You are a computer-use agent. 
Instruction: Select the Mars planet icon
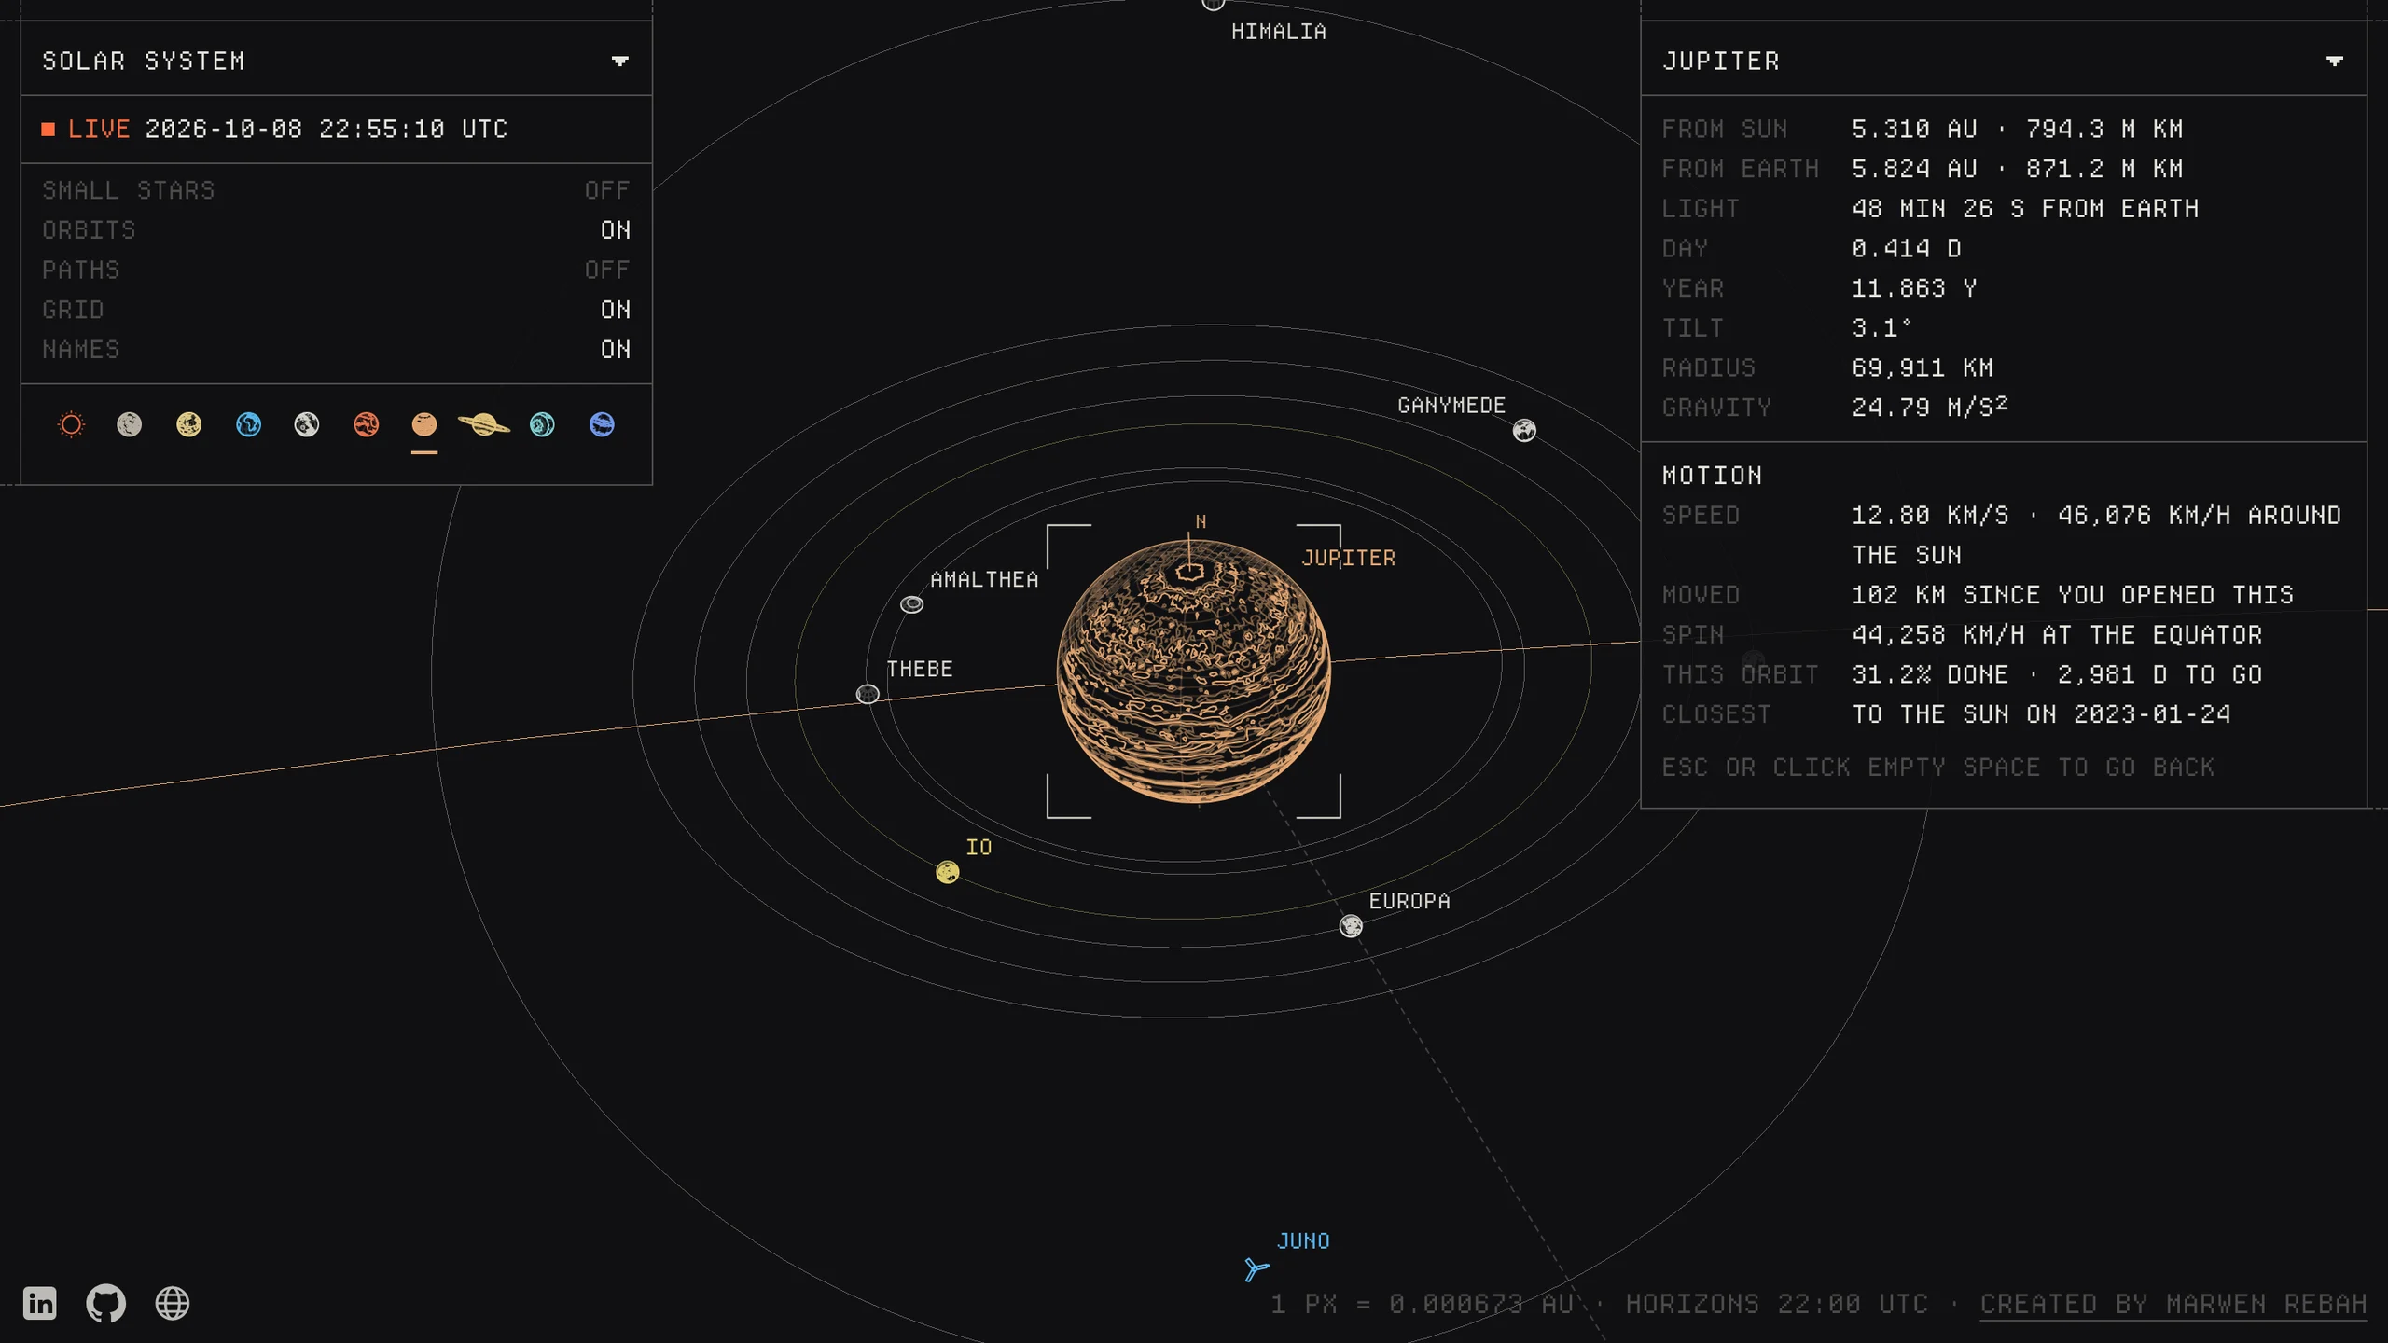tap(367, 425)
